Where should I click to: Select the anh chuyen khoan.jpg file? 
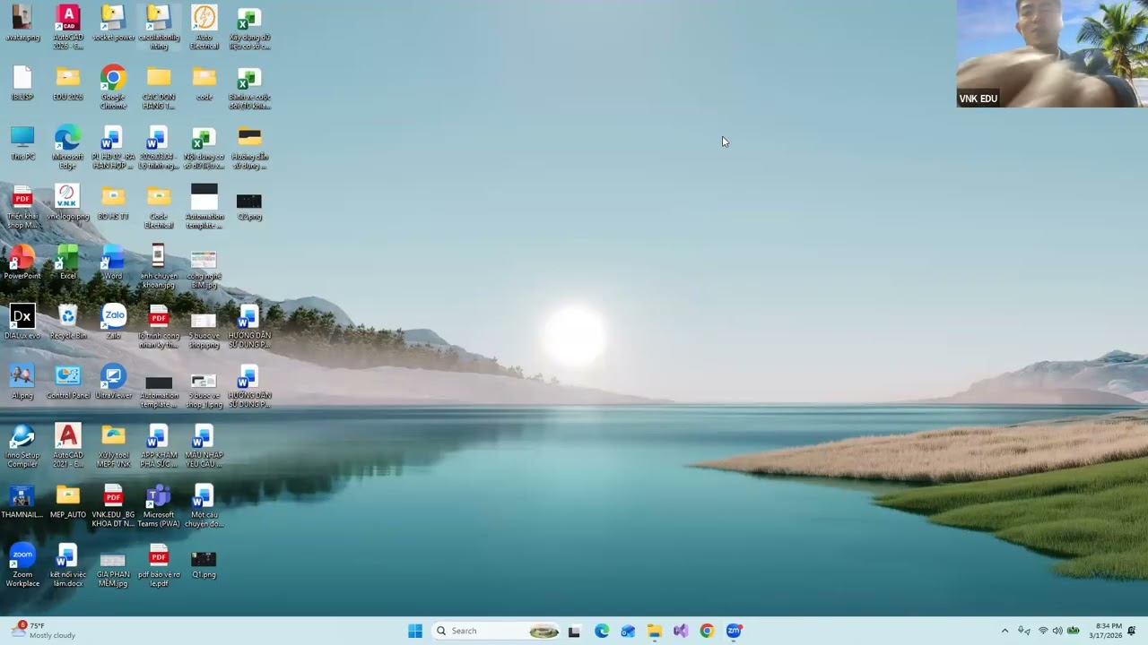point(159,266)
